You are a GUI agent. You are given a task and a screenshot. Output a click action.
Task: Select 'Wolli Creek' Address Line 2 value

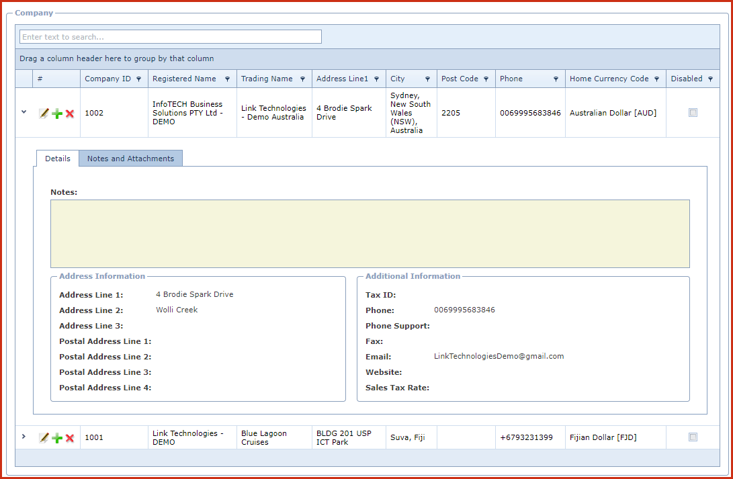[177, 310]
